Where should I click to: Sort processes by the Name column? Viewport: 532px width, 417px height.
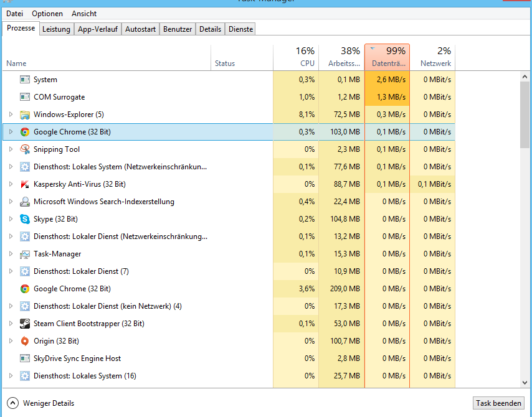pyautogui.click(x=107, y=57)
